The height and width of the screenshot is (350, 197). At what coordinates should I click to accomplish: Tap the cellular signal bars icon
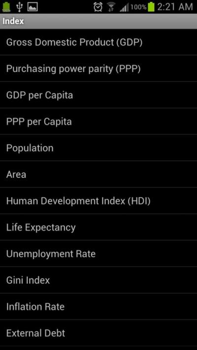tap(124, 7)
